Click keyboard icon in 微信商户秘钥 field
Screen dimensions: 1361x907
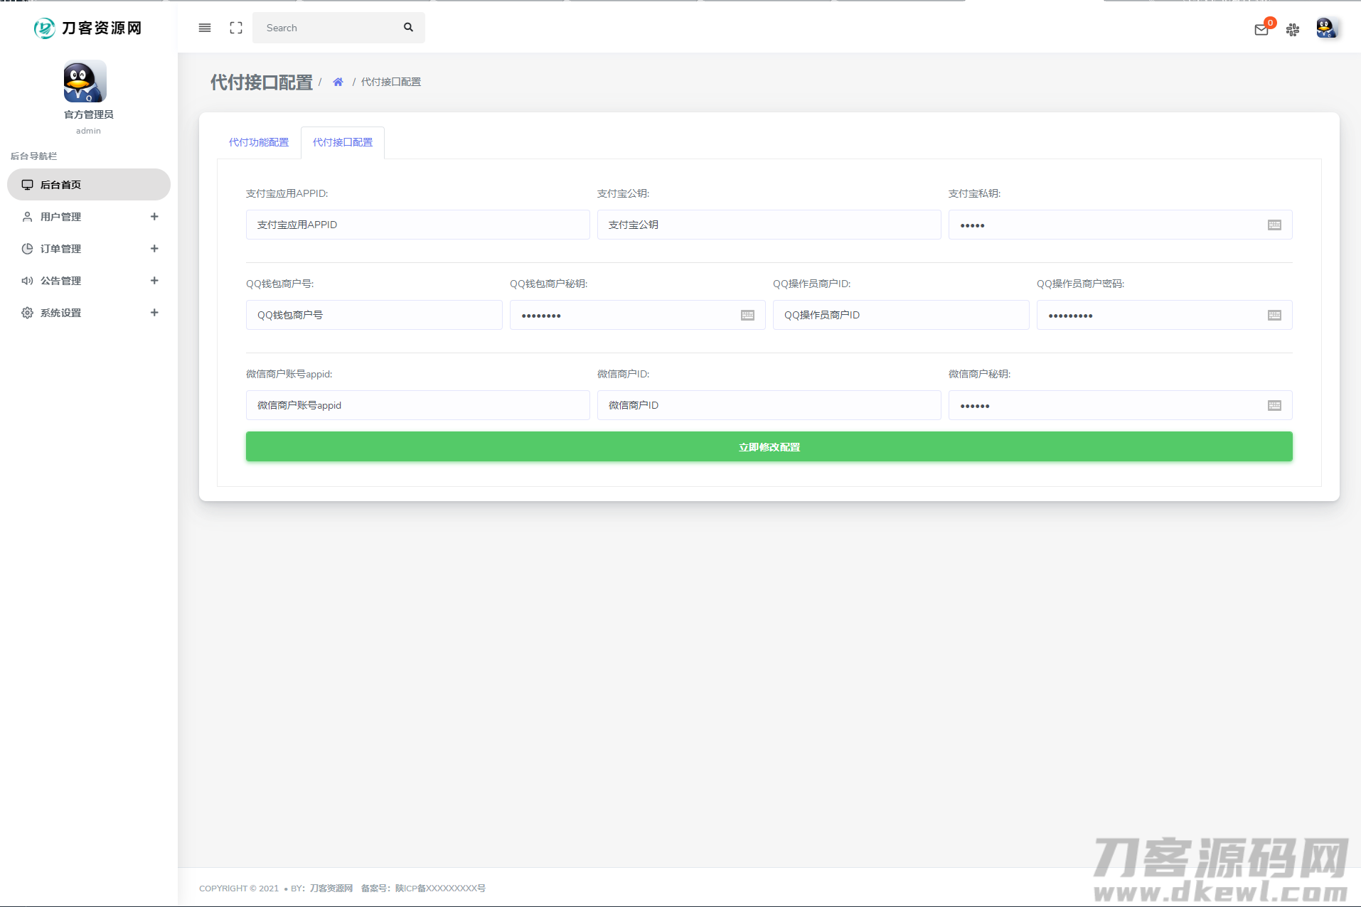tap(1274, 406)
